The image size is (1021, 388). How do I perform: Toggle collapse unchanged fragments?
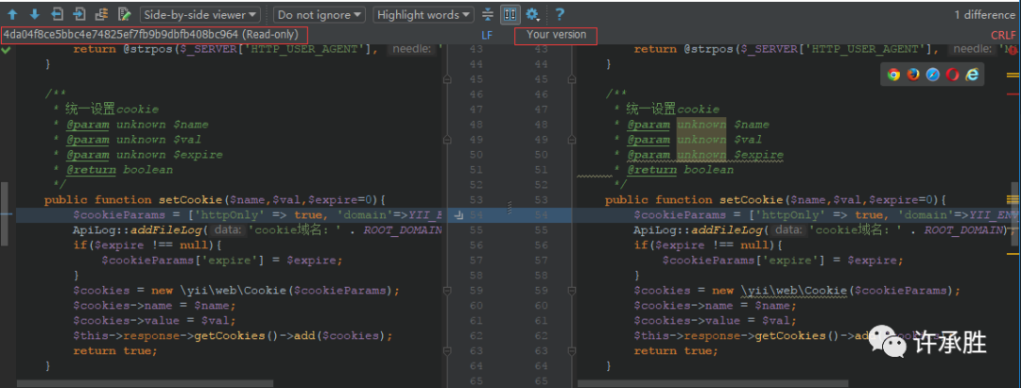489,14
